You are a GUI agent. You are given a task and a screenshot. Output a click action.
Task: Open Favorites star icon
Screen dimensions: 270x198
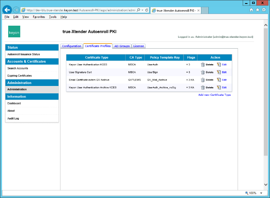[258, 10]
